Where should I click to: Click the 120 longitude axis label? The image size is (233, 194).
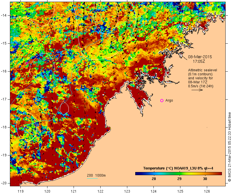click(47, 191)
